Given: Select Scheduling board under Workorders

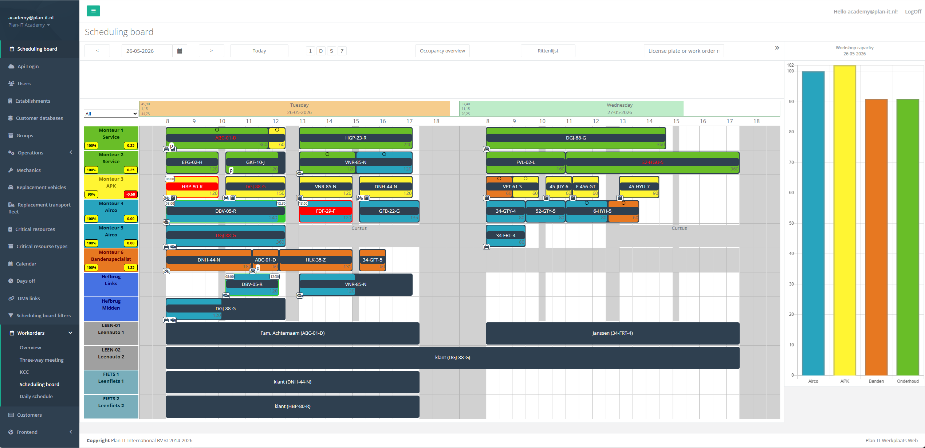Looking at the screenshot, I should (x=39, y=384).
